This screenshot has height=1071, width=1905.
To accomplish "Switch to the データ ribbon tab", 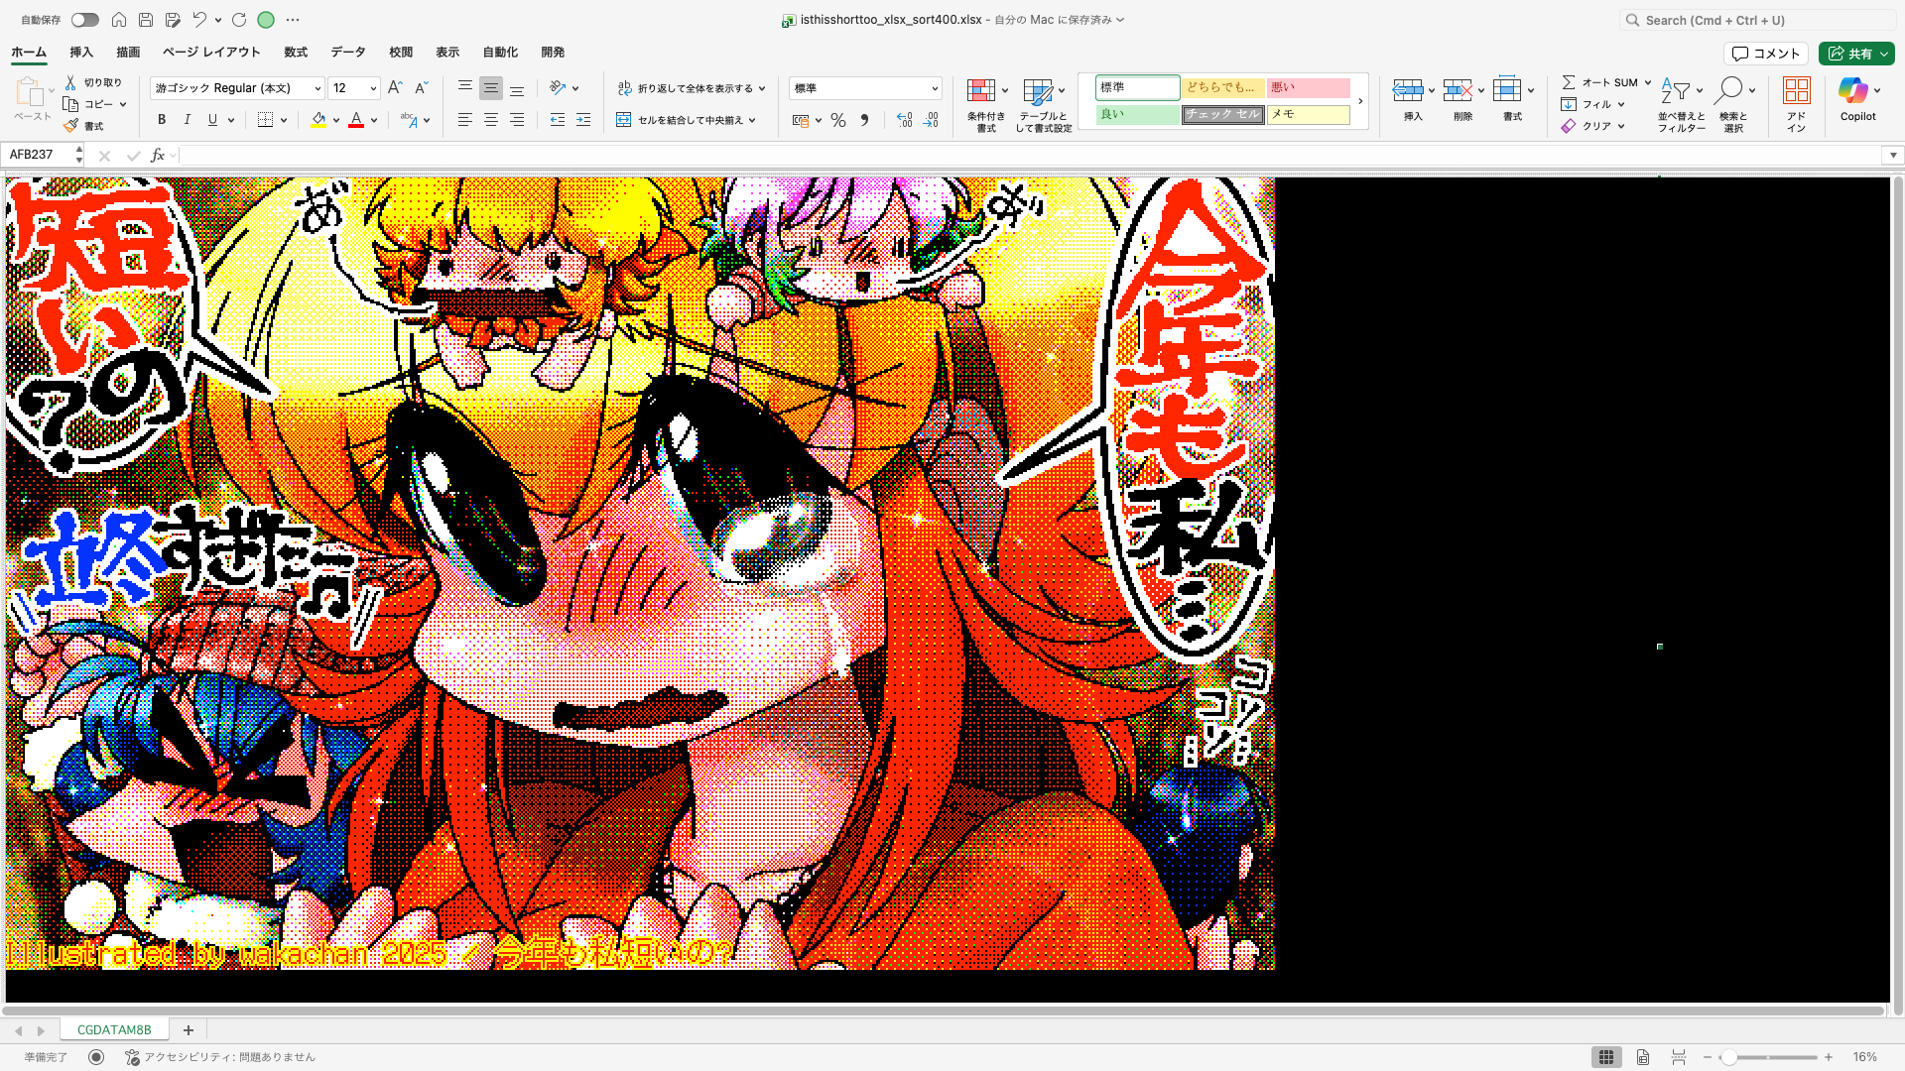I will (347, 52).
